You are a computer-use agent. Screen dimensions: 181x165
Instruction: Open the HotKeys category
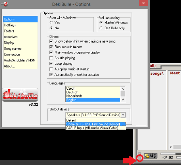(20, 25)
